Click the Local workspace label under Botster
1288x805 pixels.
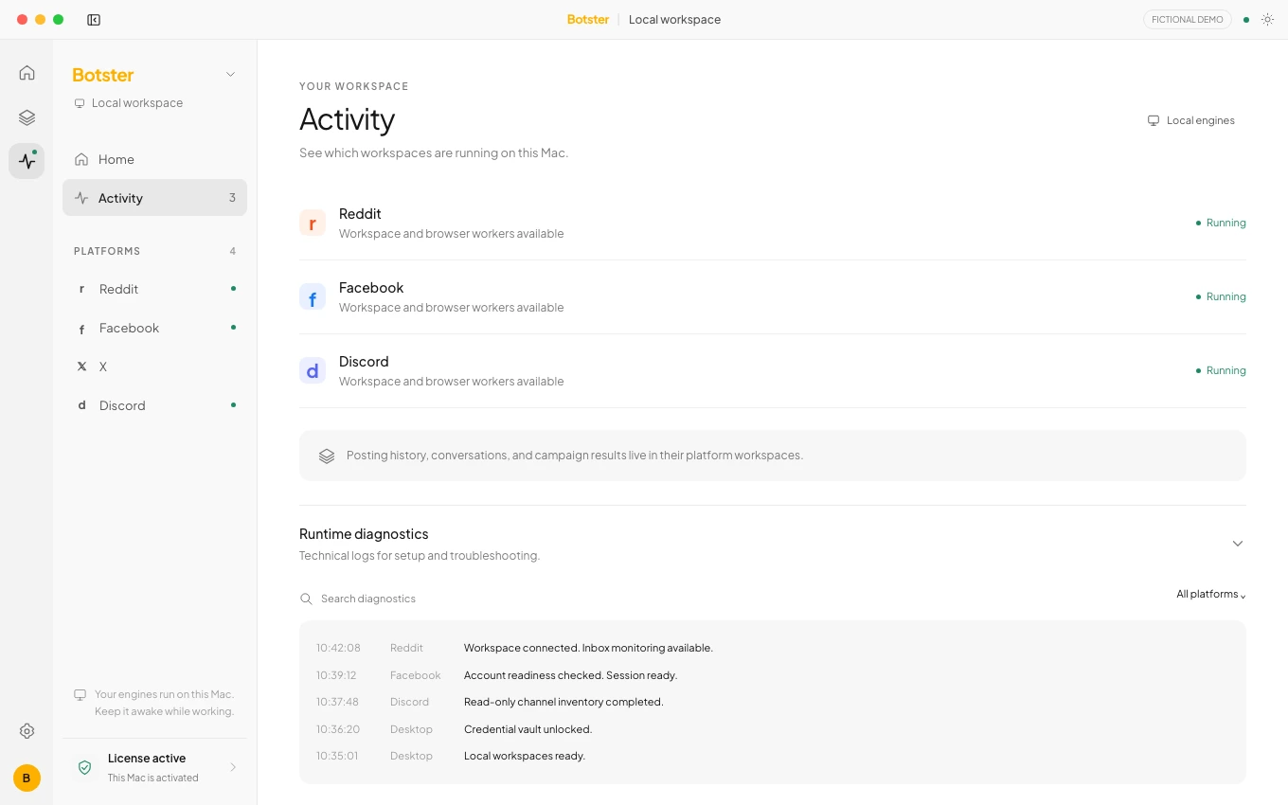(x=129, y=103)
